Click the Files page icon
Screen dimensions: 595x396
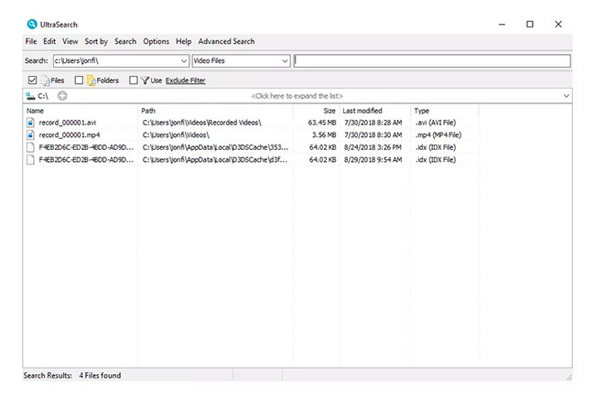pyautogui.click(x=46, y=80)
